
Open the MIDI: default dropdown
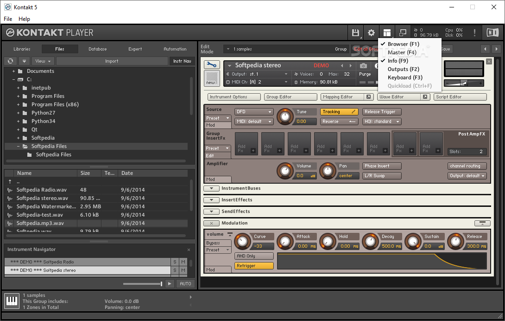(x=254, y=121)
